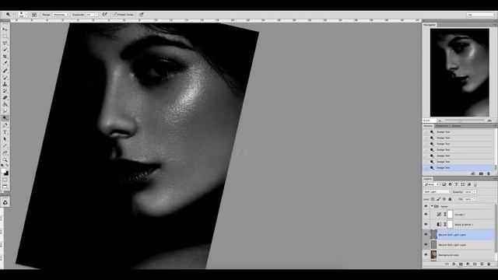The width and height of the screenshot is (498, 280).
Task: Select the Quick Selection tool
Action: (5, 50)
